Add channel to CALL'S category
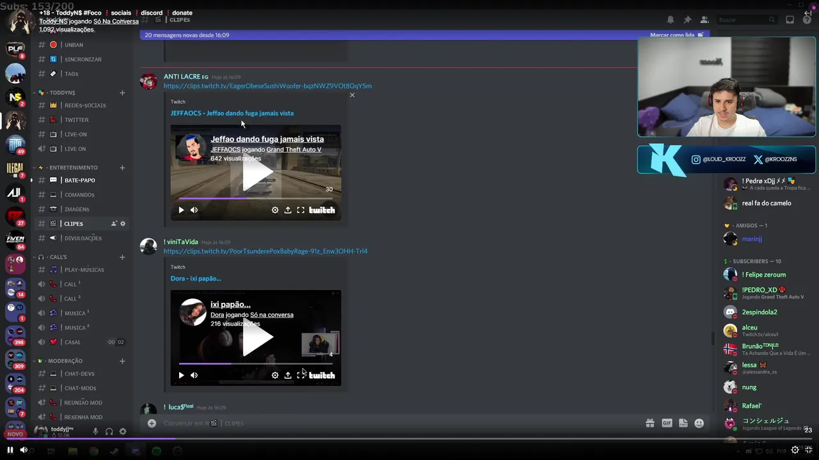The height and width of the screenshot is (460, 819). 122,257
